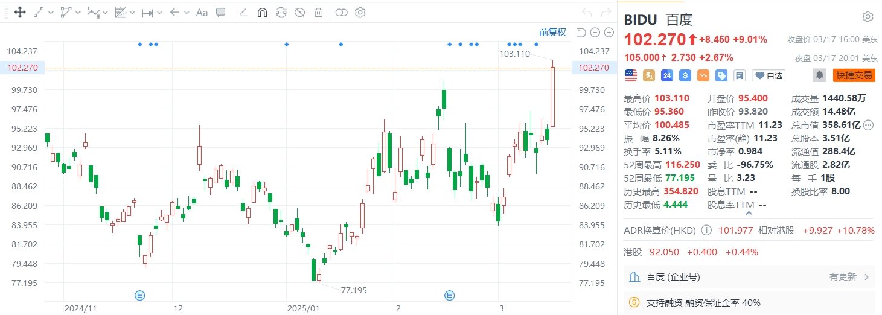Click the lightning level-1 quote icon

click(x=649, y=75)
